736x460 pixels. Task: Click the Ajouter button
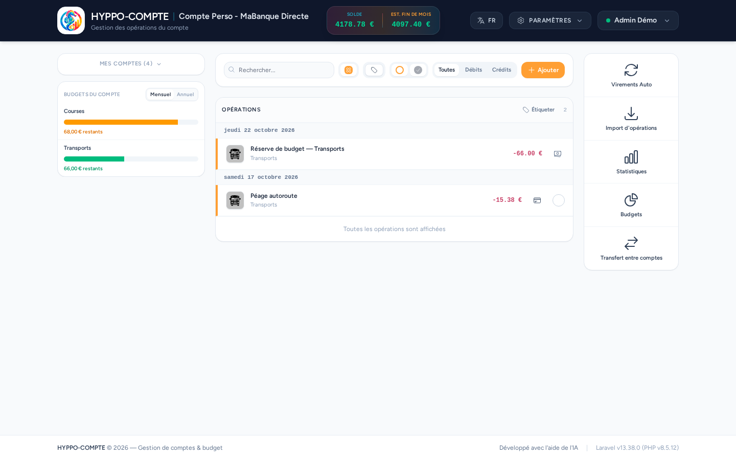(x=543, y=70)
